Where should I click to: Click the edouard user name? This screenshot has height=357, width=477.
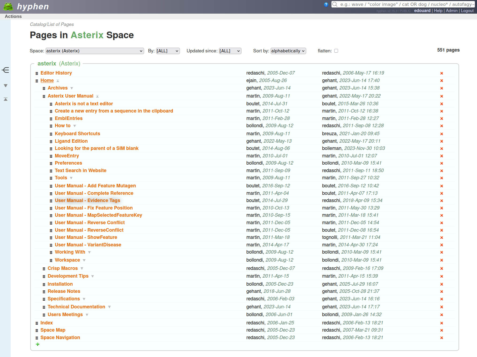(x=422, y=11)
